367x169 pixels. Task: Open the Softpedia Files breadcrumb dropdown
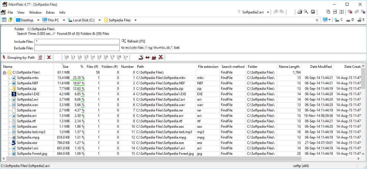click(135, 20)
